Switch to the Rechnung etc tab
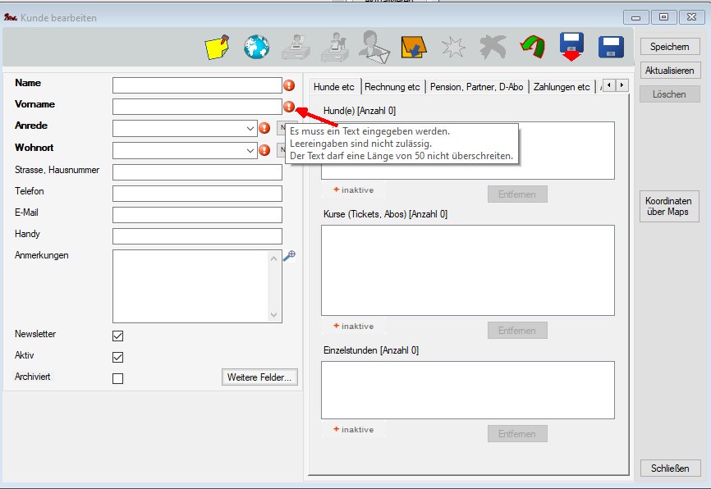This screenshot has height=489, width=711. tap(392, 86)
